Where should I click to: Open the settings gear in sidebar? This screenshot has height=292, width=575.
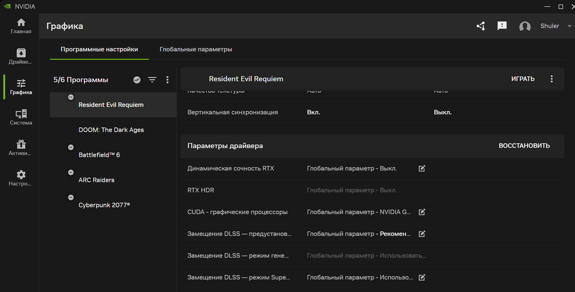point(21,178)
